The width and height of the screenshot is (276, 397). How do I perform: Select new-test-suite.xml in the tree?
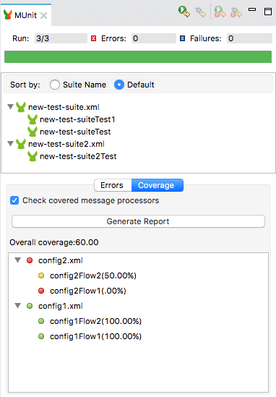[64, 107]
